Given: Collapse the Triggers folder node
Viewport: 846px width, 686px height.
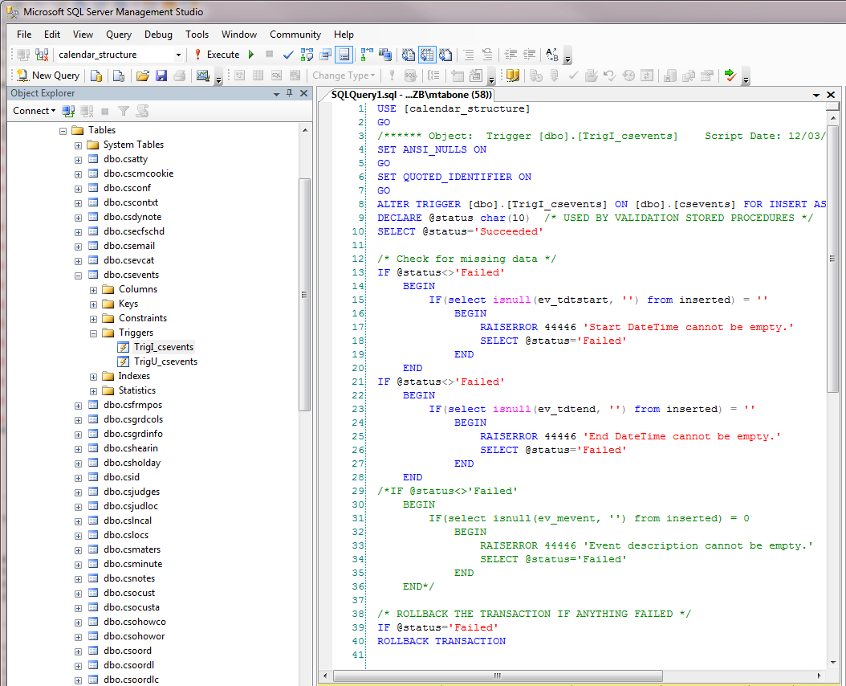Looking at the screenshot, I should click(93, 333).
